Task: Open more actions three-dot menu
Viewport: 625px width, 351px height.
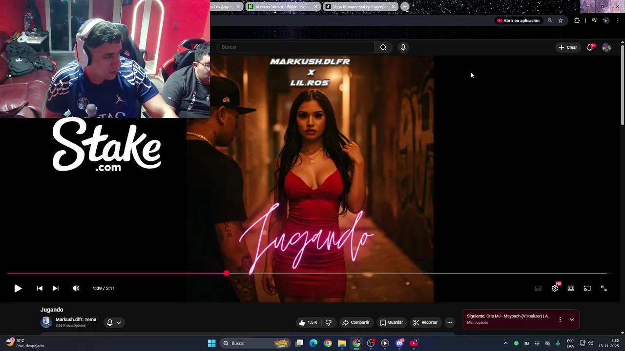Action: point(450,322)
